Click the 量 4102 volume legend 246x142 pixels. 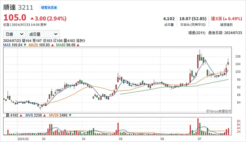click(12, 115)
